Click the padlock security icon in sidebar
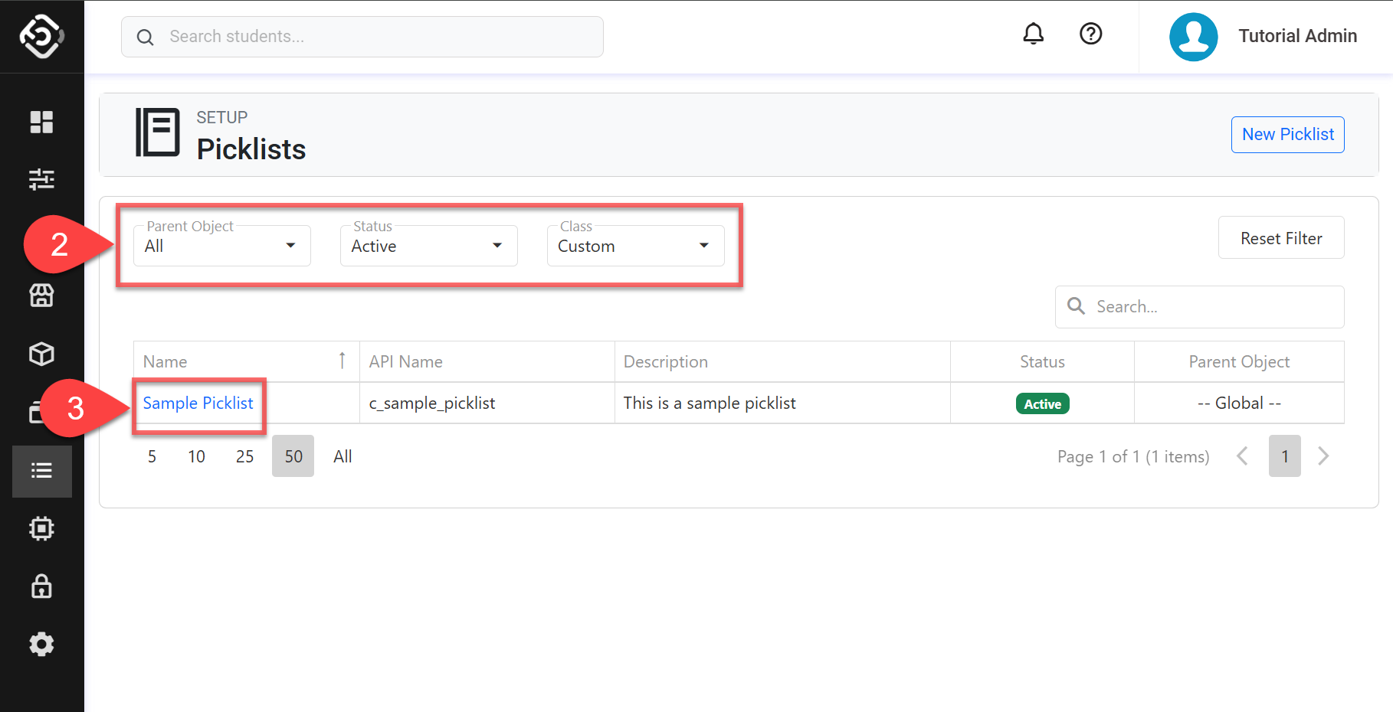The width and height of the screenshot is (1393, 712). 41,586
